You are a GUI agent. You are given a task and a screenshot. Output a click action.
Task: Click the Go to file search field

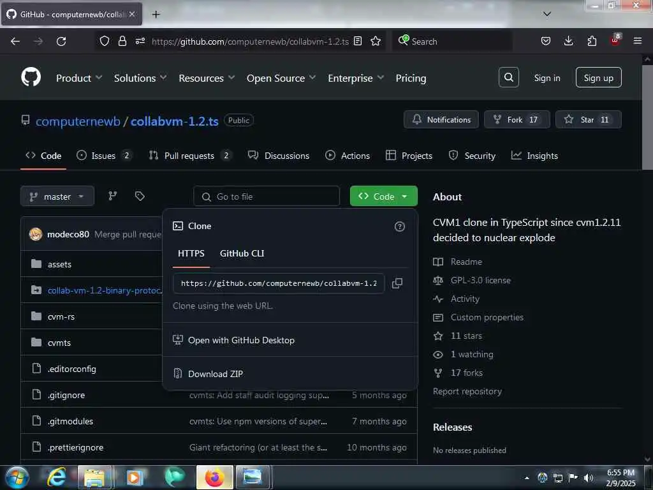(267, 197)
